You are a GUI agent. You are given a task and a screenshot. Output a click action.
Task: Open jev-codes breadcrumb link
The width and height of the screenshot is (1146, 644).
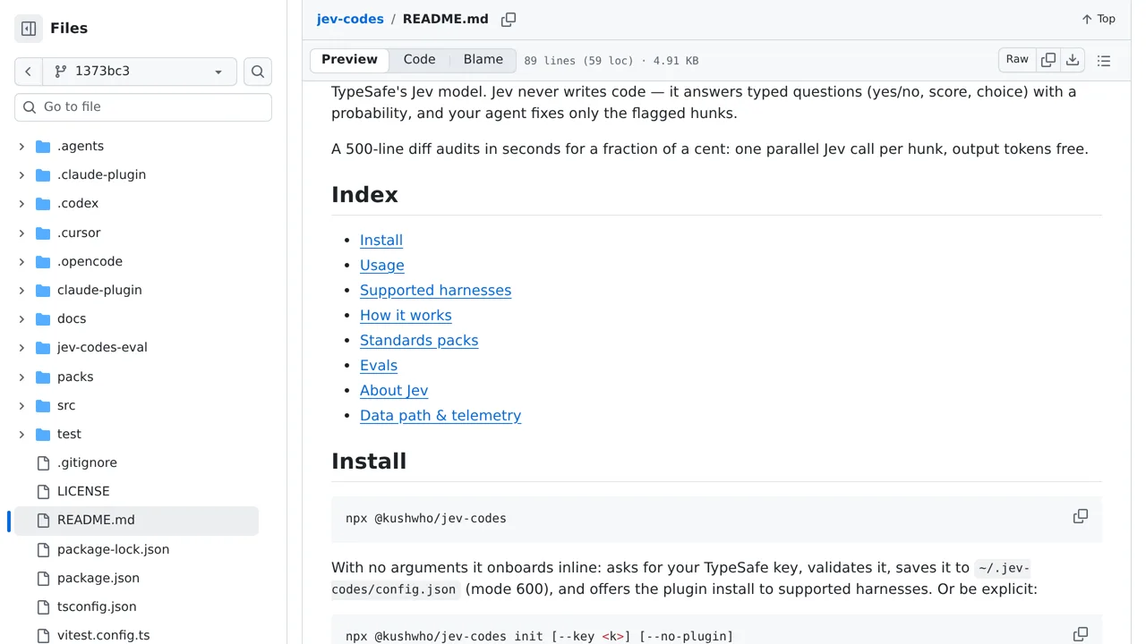click(x=350, y=19)
